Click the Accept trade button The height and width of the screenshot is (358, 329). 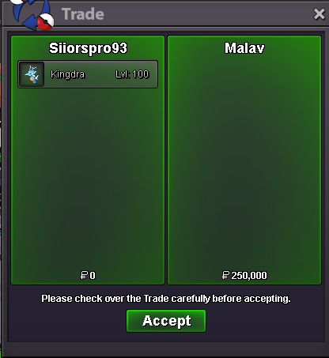click(x=166, y=321)
